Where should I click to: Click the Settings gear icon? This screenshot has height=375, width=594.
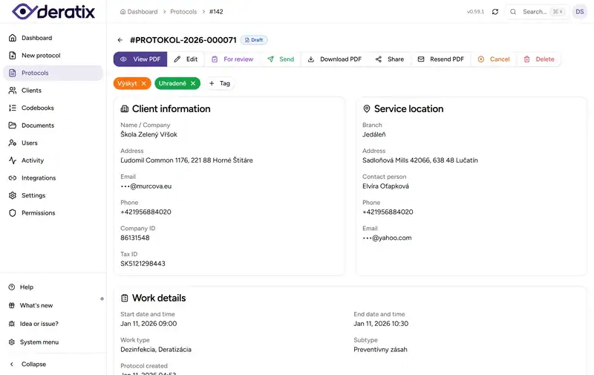click(x=13, y=195)
